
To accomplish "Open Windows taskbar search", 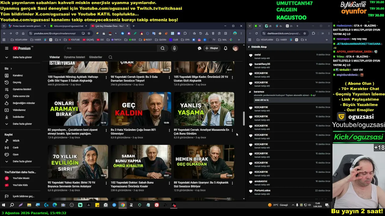I will coord(12,205).
